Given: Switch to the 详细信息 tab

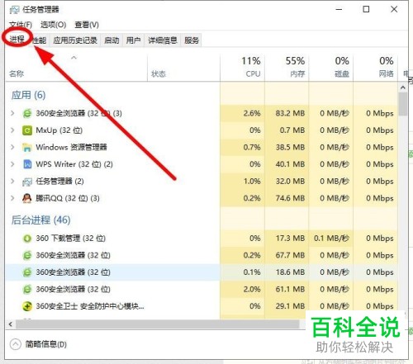Looking at the screenshot, I should [x=163, y=40].
